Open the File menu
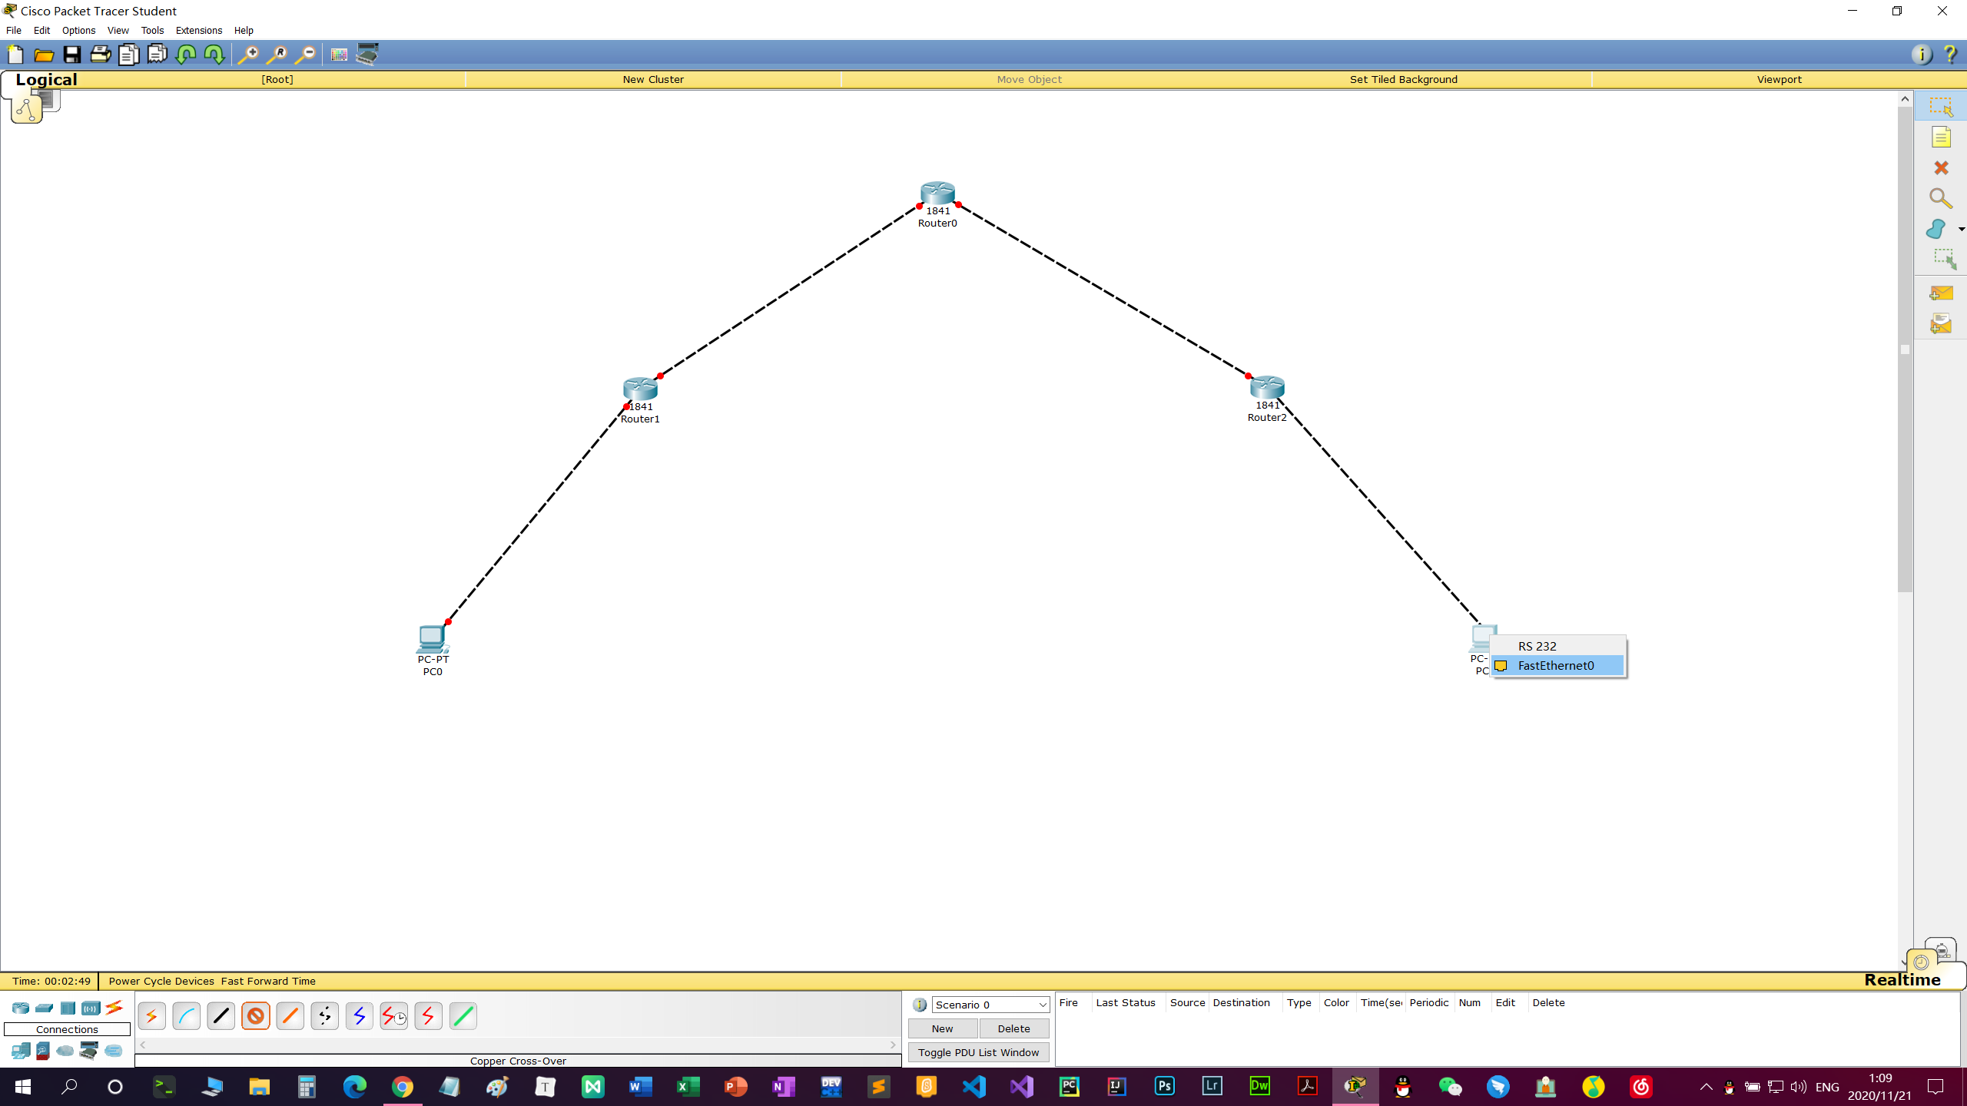 14,31
